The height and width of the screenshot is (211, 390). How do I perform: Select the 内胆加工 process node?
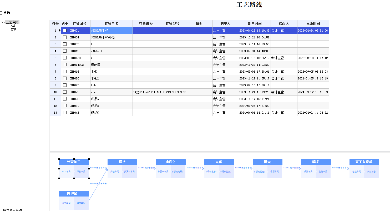tap(74, 194)
